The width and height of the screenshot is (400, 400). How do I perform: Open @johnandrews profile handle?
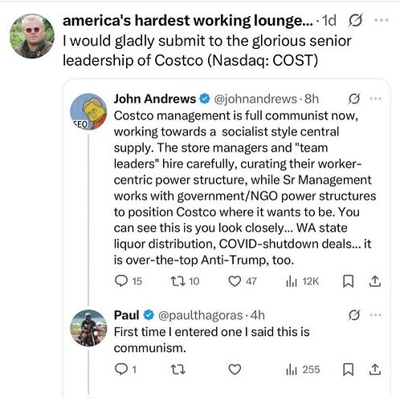click(x=255, y=99)
